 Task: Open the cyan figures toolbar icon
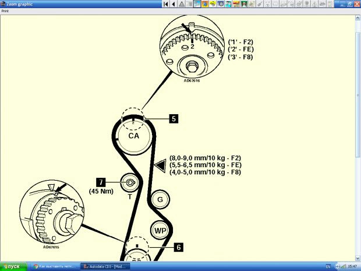[228, 4]
